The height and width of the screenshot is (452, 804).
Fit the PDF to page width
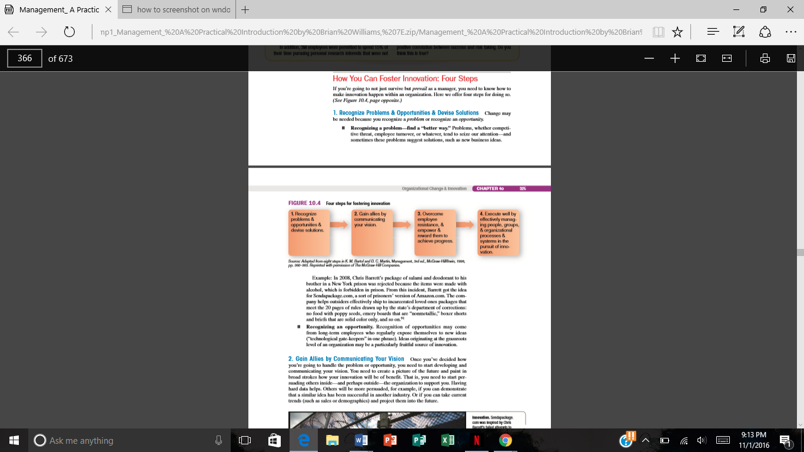726,58
